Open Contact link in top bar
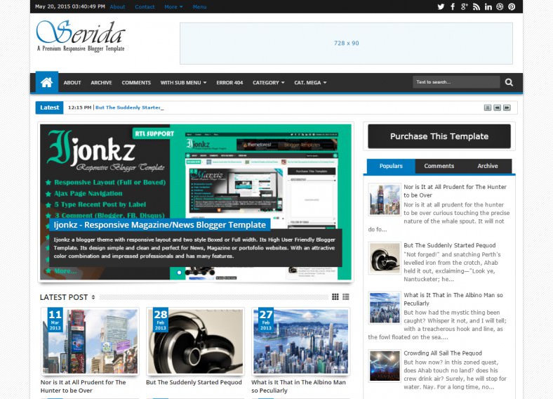 [145, 7]
